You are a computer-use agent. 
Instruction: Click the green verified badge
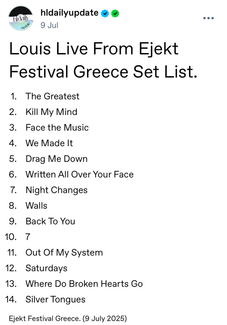pos(115,13)
